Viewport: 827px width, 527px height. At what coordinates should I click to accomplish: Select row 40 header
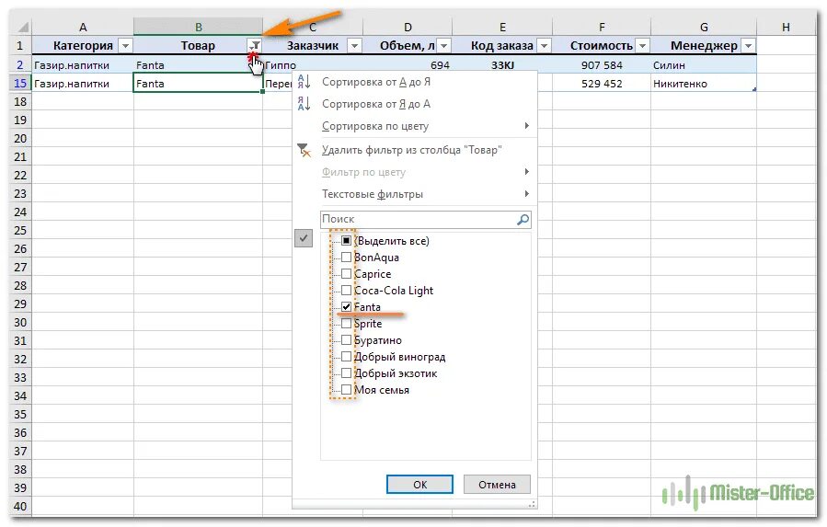click(x=20, y=506)
